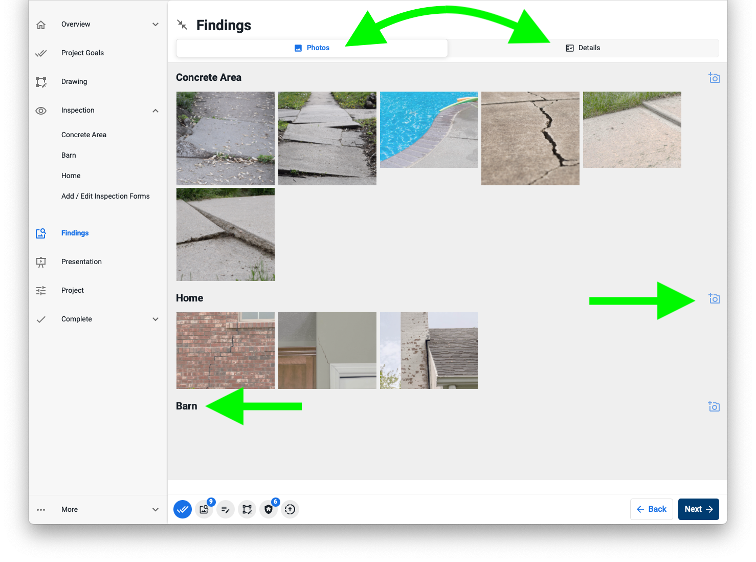Viewport: 756px width, 562px height.
Task: Click the Findings photo-search sidebar icon
Action: click(x=41, y=233)
